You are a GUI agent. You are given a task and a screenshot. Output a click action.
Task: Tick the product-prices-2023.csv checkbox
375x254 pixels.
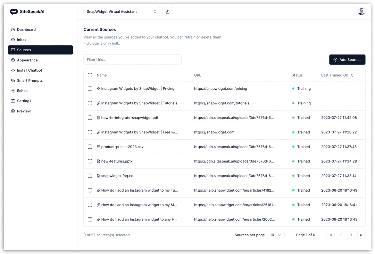90,147
